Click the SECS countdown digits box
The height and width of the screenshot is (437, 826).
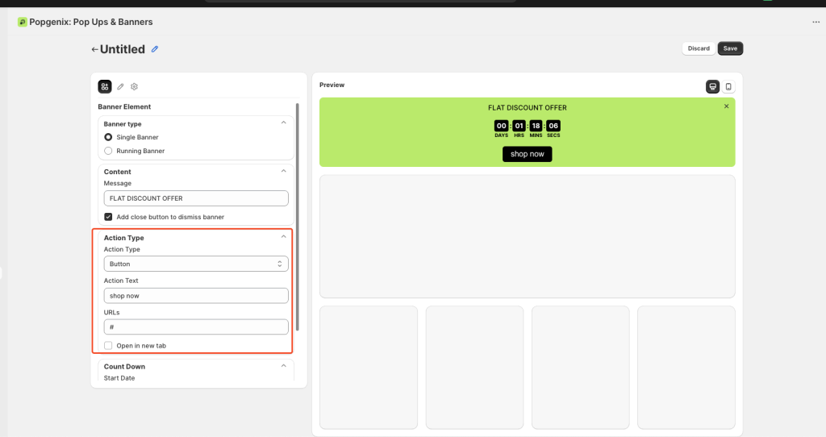tap(553, 126)
